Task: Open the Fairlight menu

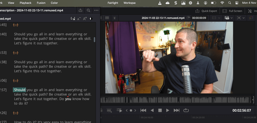Action: pyautogui.click(x=113, y=3)
